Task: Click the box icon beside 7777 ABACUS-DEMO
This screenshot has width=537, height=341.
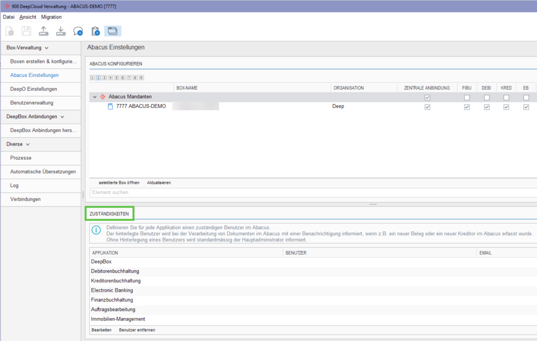Action: (x=110, y=106)
